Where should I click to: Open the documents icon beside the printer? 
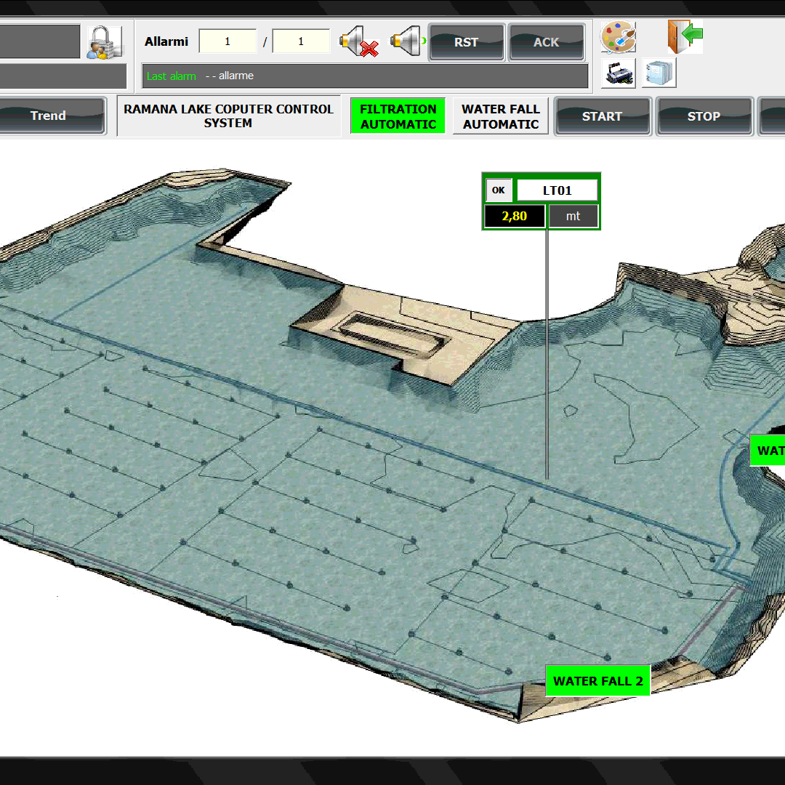tap(659, 73)
